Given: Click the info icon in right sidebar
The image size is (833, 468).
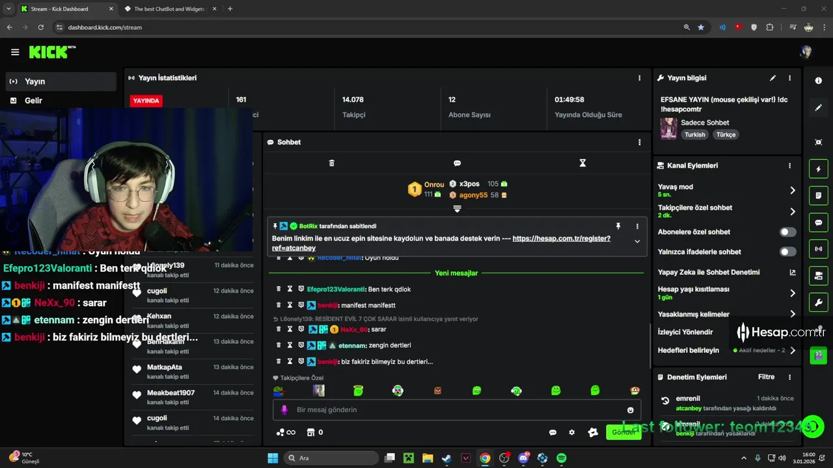Looking at the screenshot, I should 818,81.
